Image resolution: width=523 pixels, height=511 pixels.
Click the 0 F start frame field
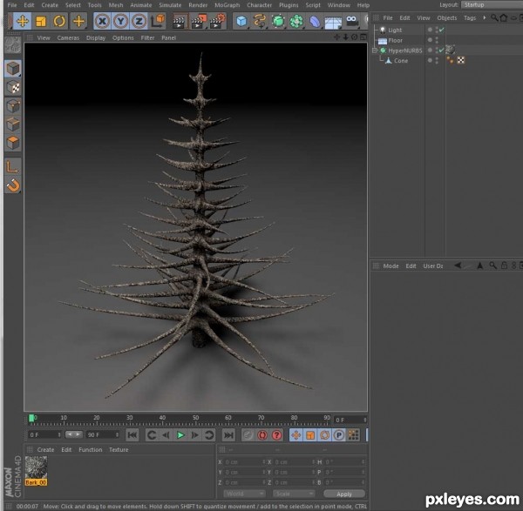click(x=44, y=435)
